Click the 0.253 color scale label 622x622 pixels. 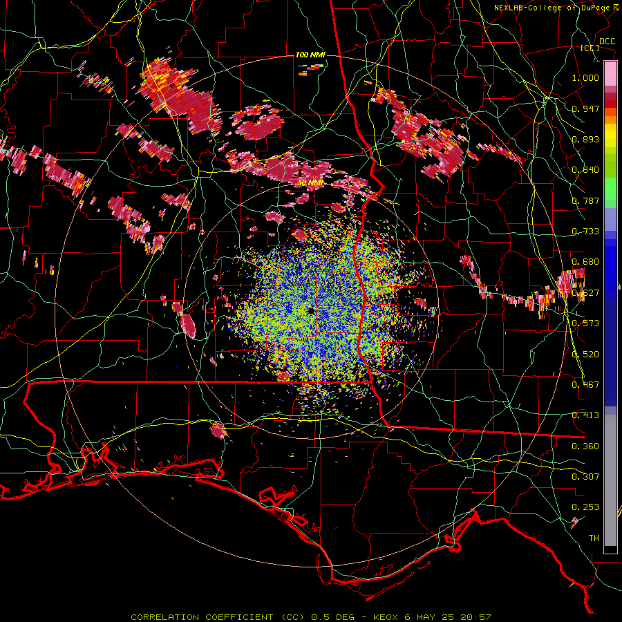(585, 507)
